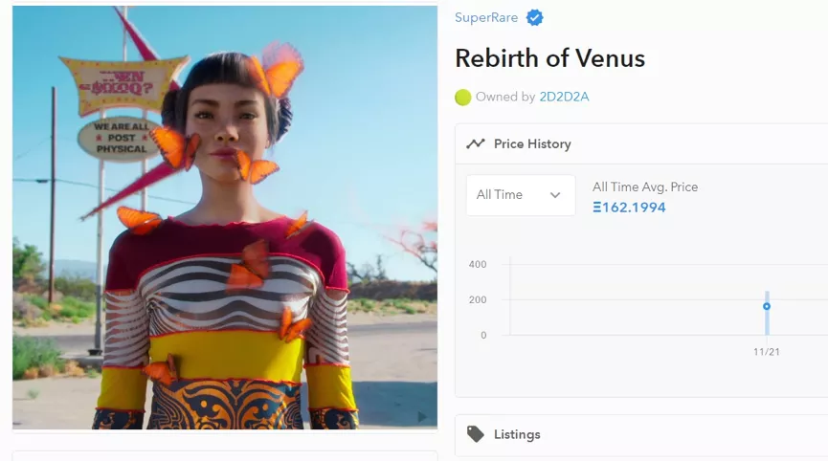
Task: Open the Rebirth of Venus artwork image
Action: click(225, 218)
